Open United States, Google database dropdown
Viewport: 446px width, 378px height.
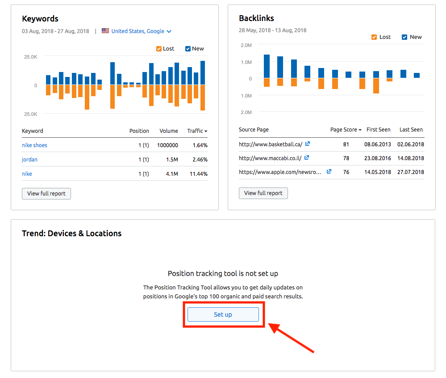[141, 31]
